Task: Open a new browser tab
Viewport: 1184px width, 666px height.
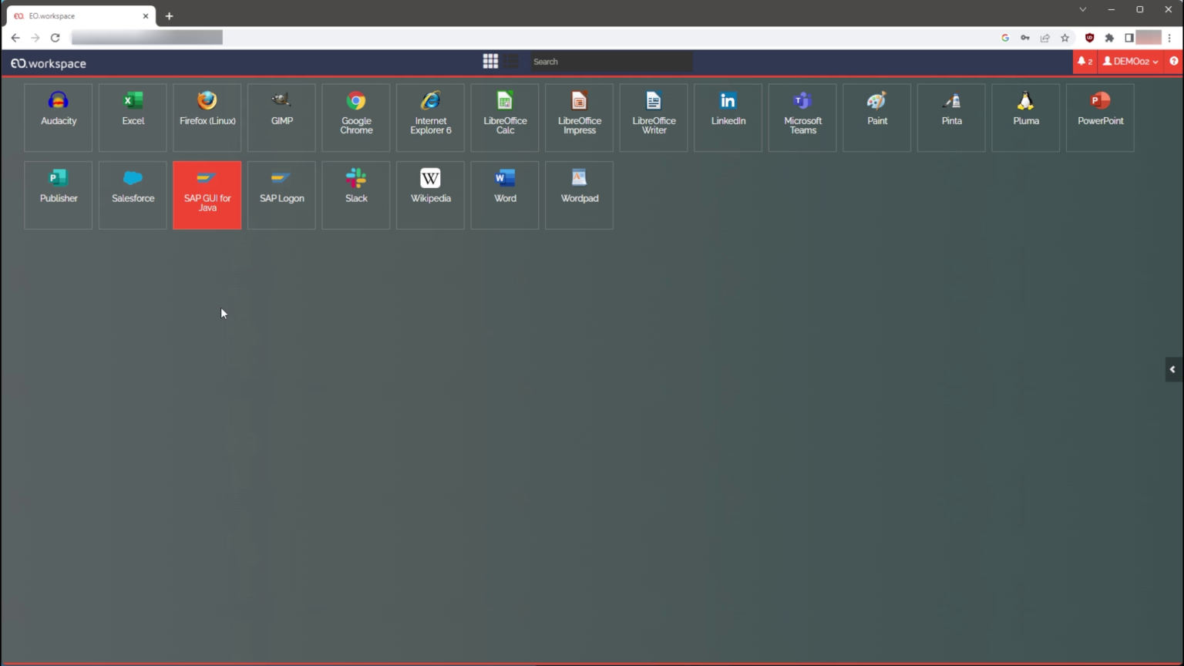Action: point(169,16)
